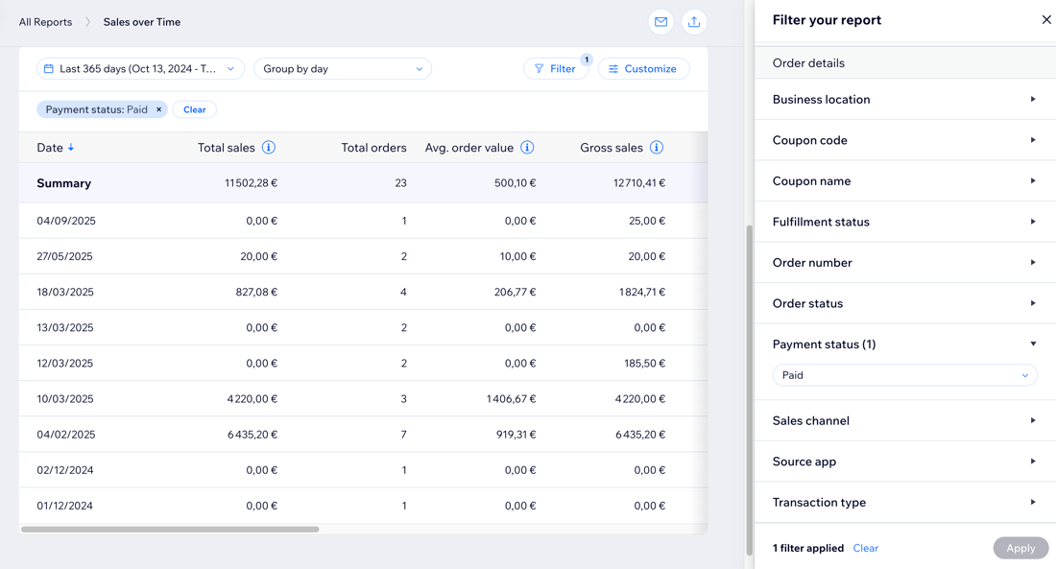Click the horizontal table scrollbar

170,529
